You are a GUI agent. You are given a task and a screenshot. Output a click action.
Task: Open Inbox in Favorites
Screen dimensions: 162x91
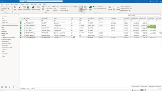[3, 18]
